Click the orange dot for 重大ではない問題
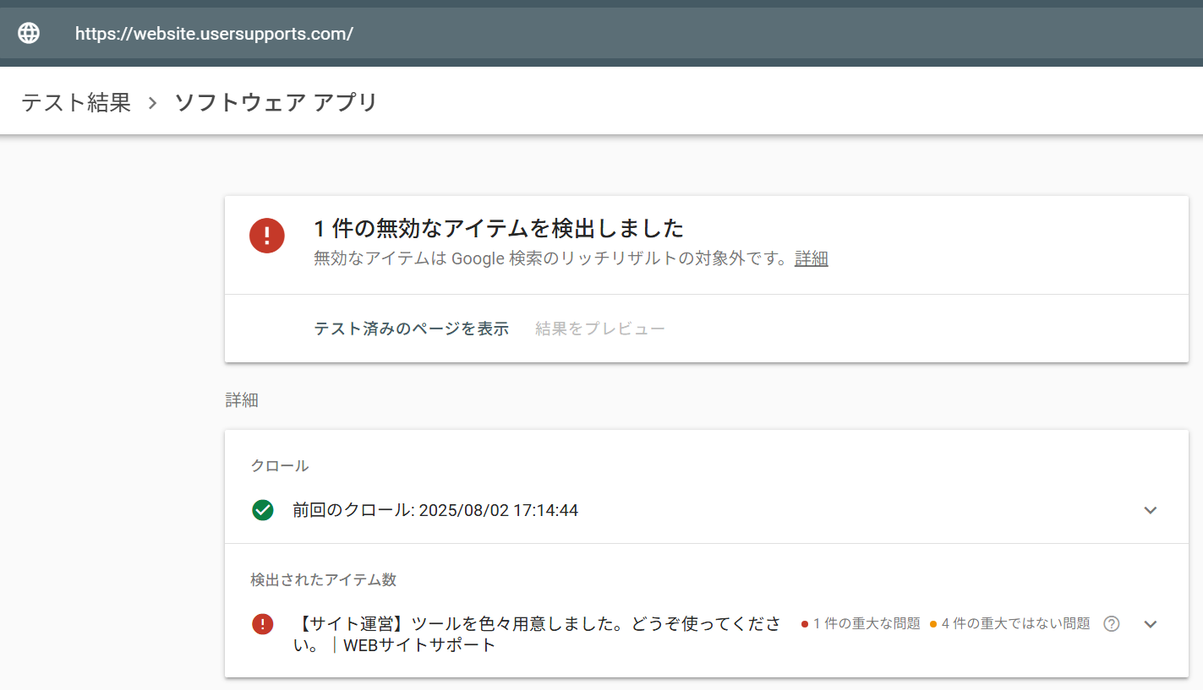 click(933, 624)
